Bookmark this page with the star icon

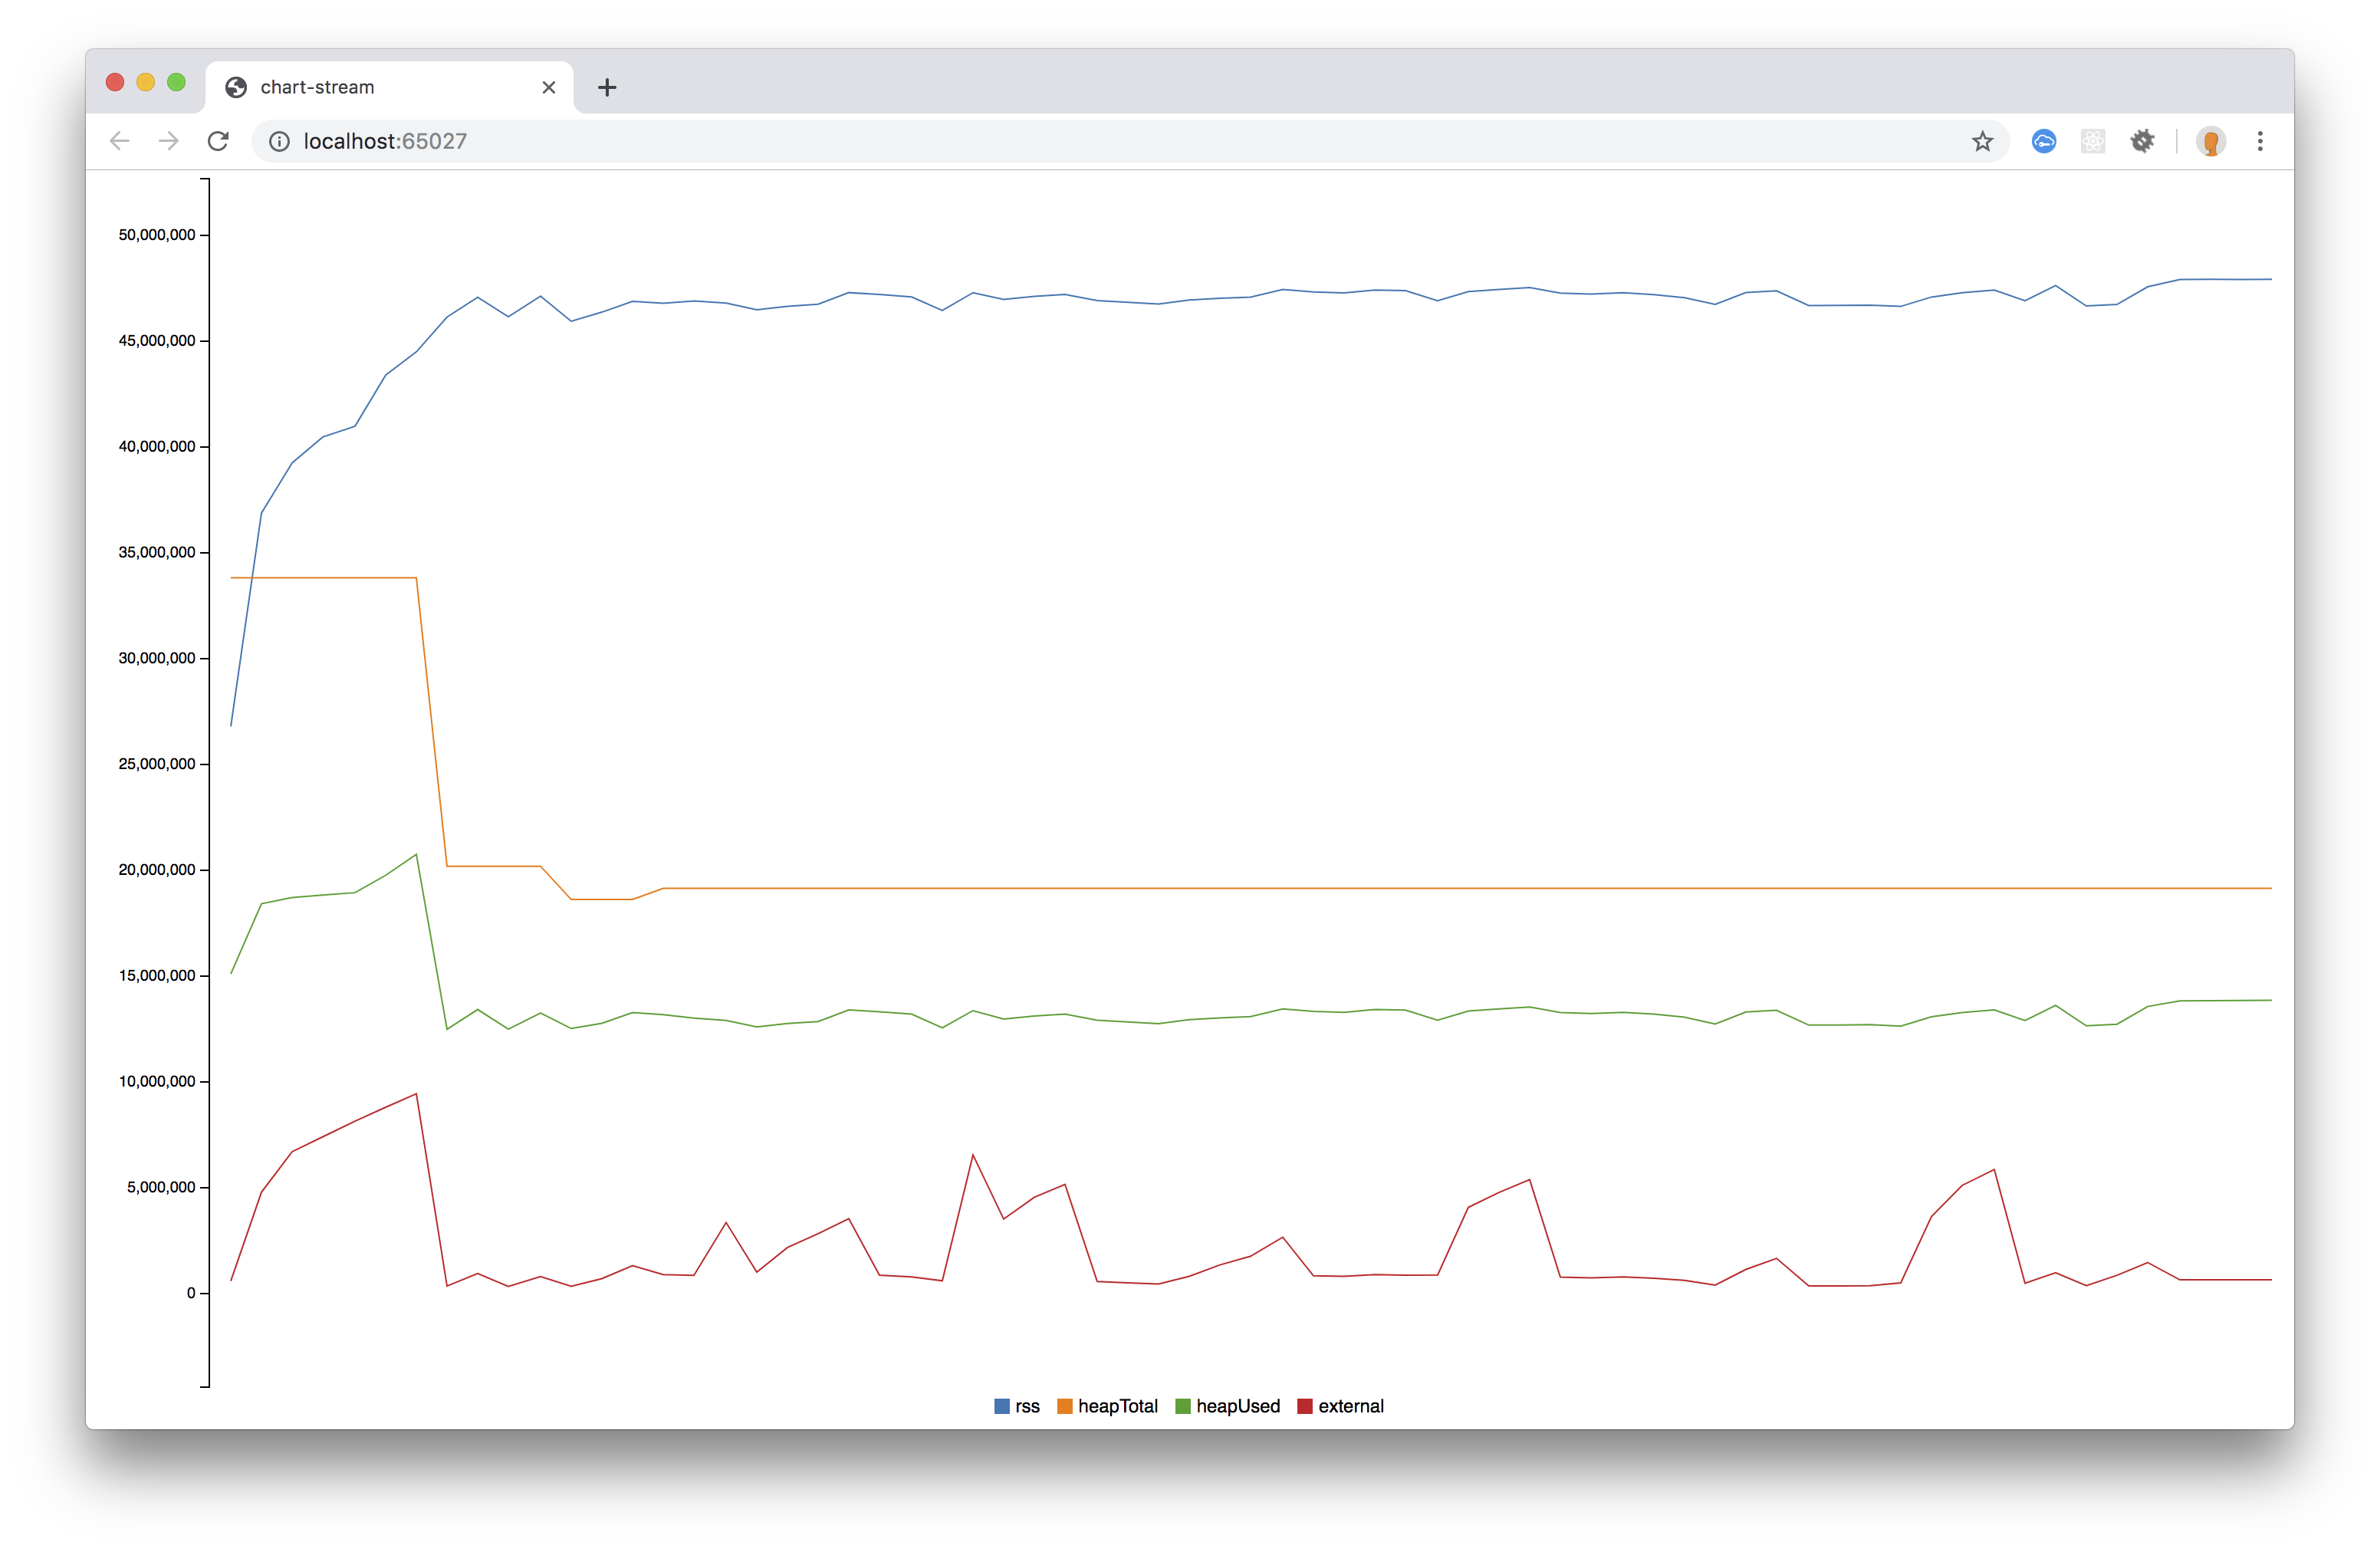tap(1982, 141)
